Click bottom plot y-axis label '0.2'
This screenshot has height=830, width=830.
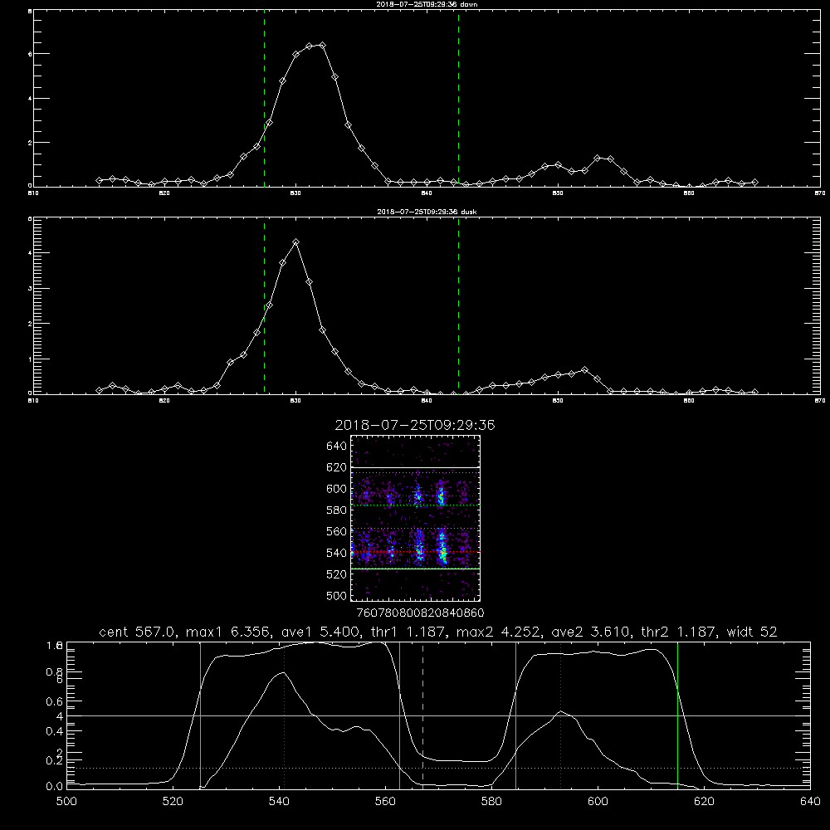tap(55, 760)
